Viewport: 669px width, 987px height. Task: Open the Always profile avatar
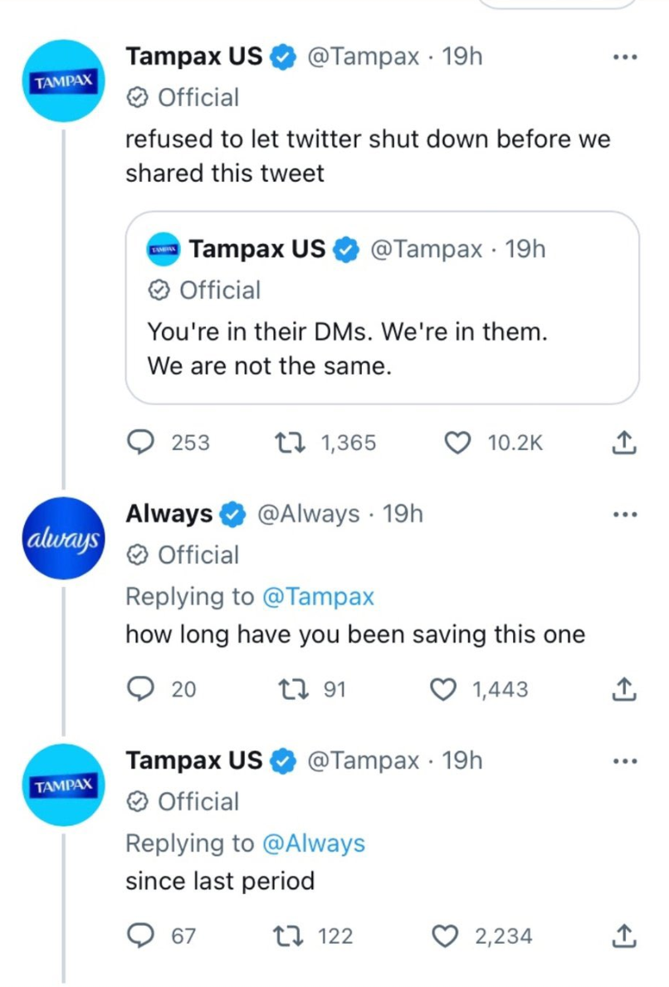coord(64,538)
